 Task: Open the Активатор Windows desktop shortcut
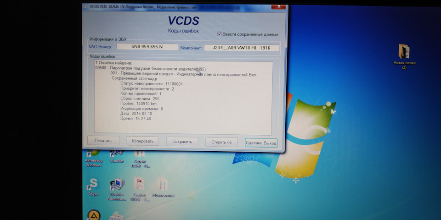[94, 159]
